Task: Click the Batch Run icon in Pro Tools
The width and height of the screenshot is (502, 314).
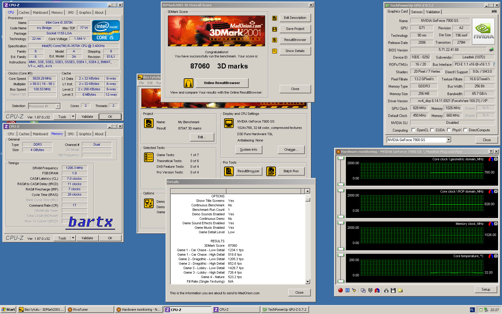Action: pyautogui.click(x=271, y=171)
